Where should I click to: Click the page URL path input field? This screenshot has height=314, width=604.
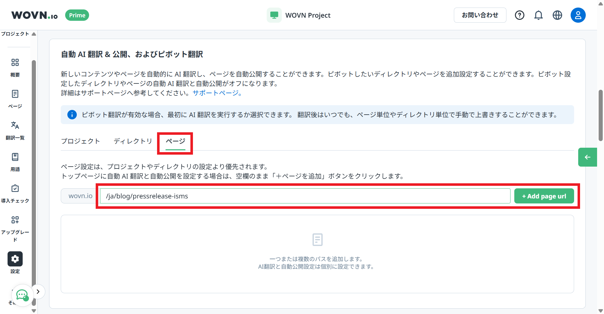coord(305,196)
